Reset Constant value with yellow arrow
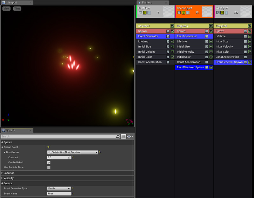Image resolution: width=254 pixels, height=198 pixels. [x=73, y=157]
